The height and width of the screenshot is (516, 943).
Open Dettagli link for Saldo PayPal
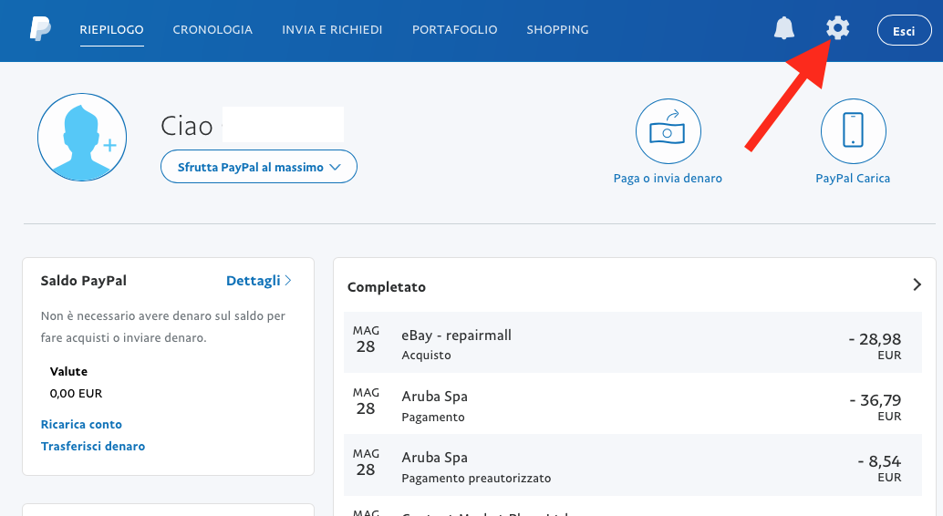[259, 280]
